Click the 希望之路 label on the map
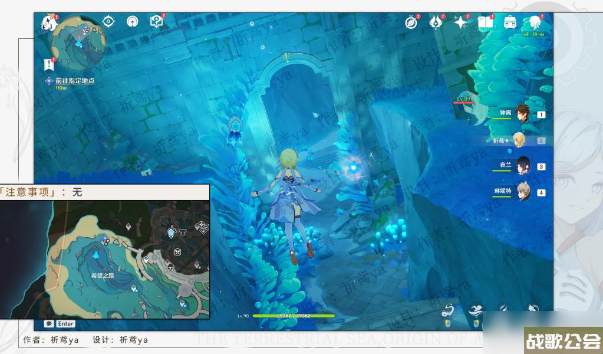This screenshot has width=603, height=354. coord(103,276)
